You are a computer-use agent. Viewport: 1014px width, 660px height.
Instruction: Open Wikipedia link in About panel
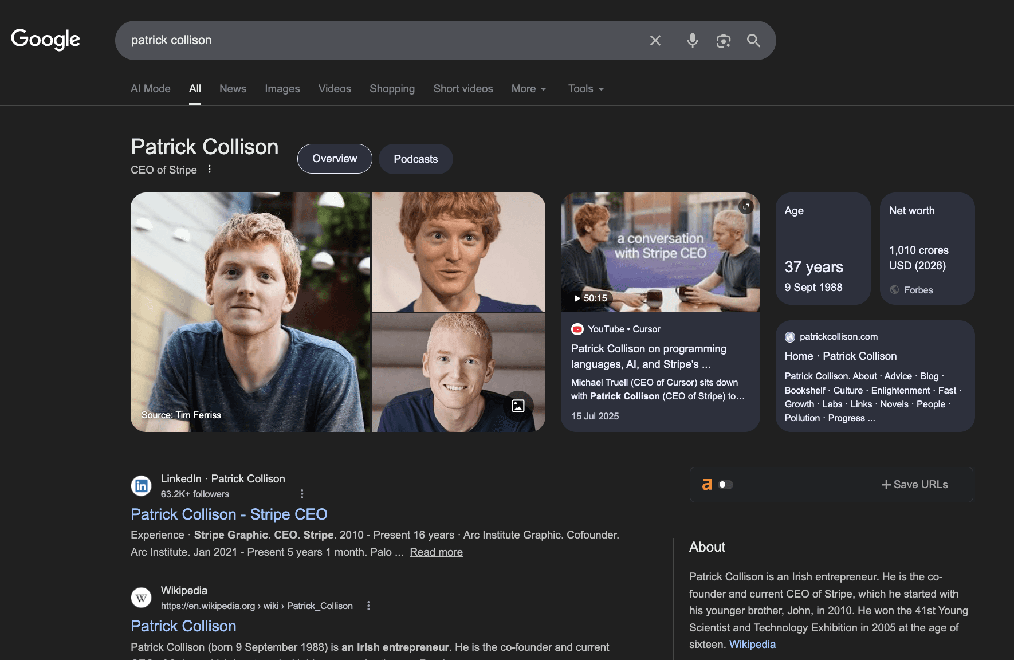[752, 645]
